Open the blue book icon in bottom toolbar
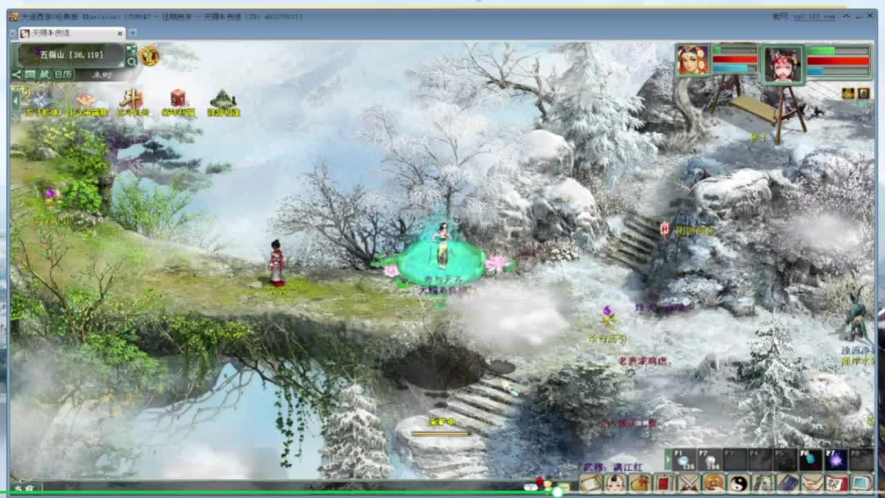 point(788,483)
